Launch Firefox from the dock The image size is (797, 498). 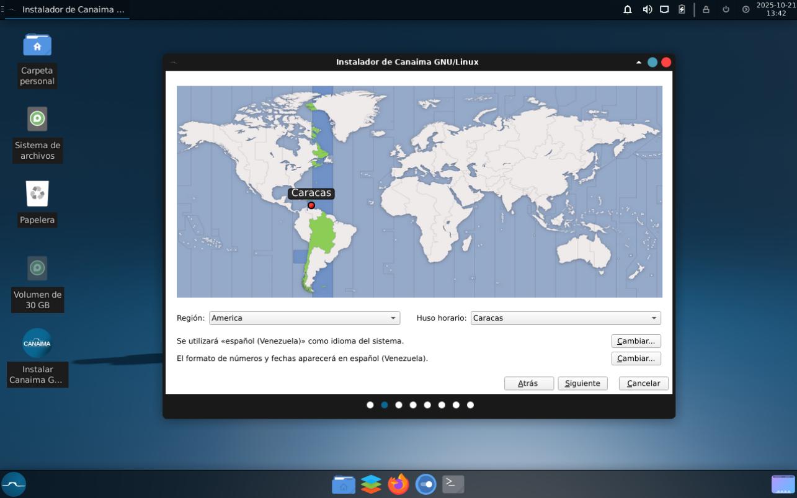tap(398, 484)
